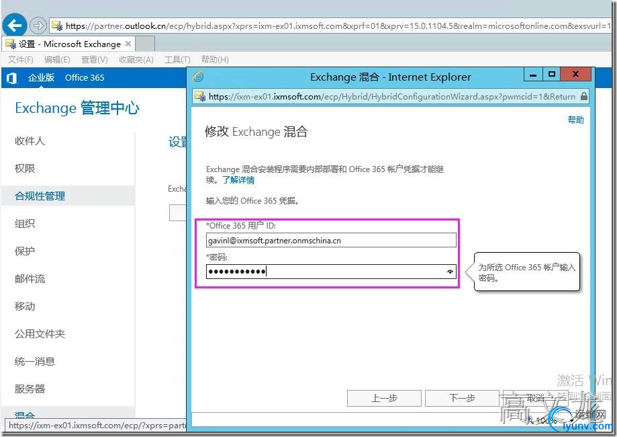Image resolution: width=617 pixels, height=437 pixels.
Task: Click the Office logo icon in blue header
Action: coord(12,78)
